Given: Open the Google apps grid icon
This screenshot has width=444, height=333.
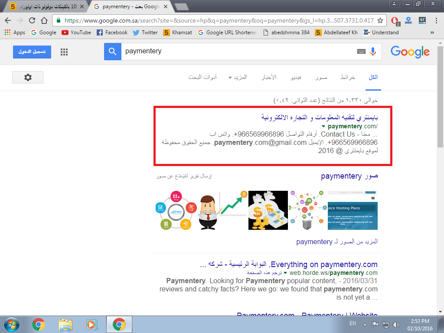Looking at the screenshot, I should pyautogui.click(x=64, y=52).
